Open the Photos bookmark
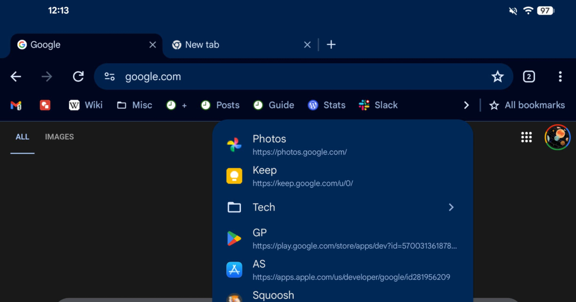The image size is (576, 302). (342, 144)
